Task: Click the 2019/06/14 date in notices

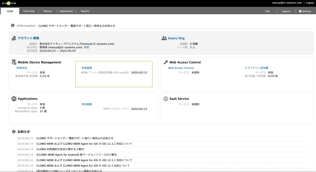Action: [x=25, y=154]
